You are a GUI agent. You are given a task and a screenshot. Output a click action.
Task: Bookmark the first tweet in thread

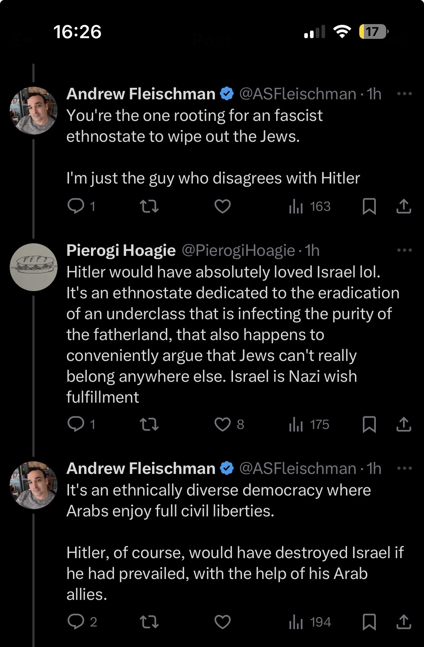pos(369,207)
